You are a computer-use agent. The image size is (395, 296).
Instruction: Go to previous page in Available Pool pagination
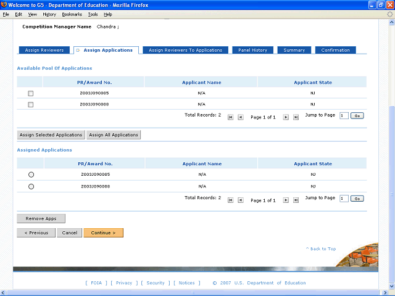point(241,117)
